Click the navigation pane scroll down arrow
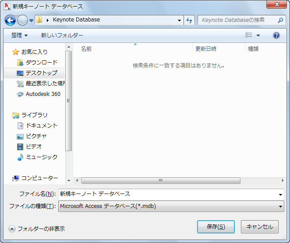The image size is (290, 243). pyautogui.click(x=69, y=180)
